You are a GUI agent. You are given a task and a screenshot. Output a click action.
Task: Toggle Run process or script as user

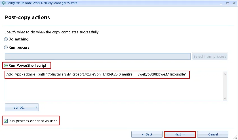tap(6, 121)
